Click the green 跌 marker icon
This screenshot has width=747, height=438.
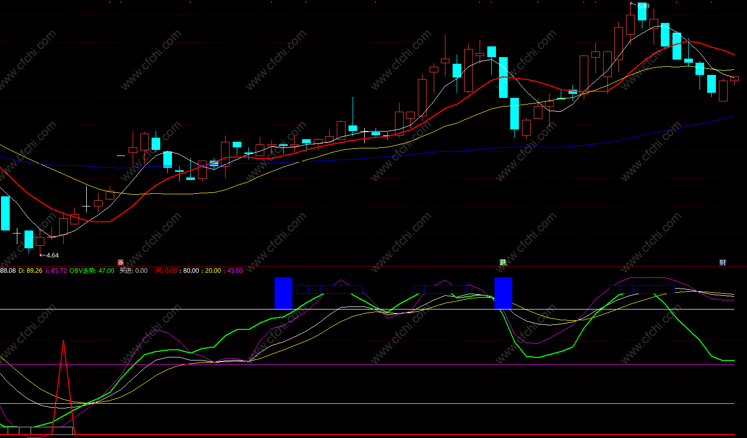coord(503,263)
